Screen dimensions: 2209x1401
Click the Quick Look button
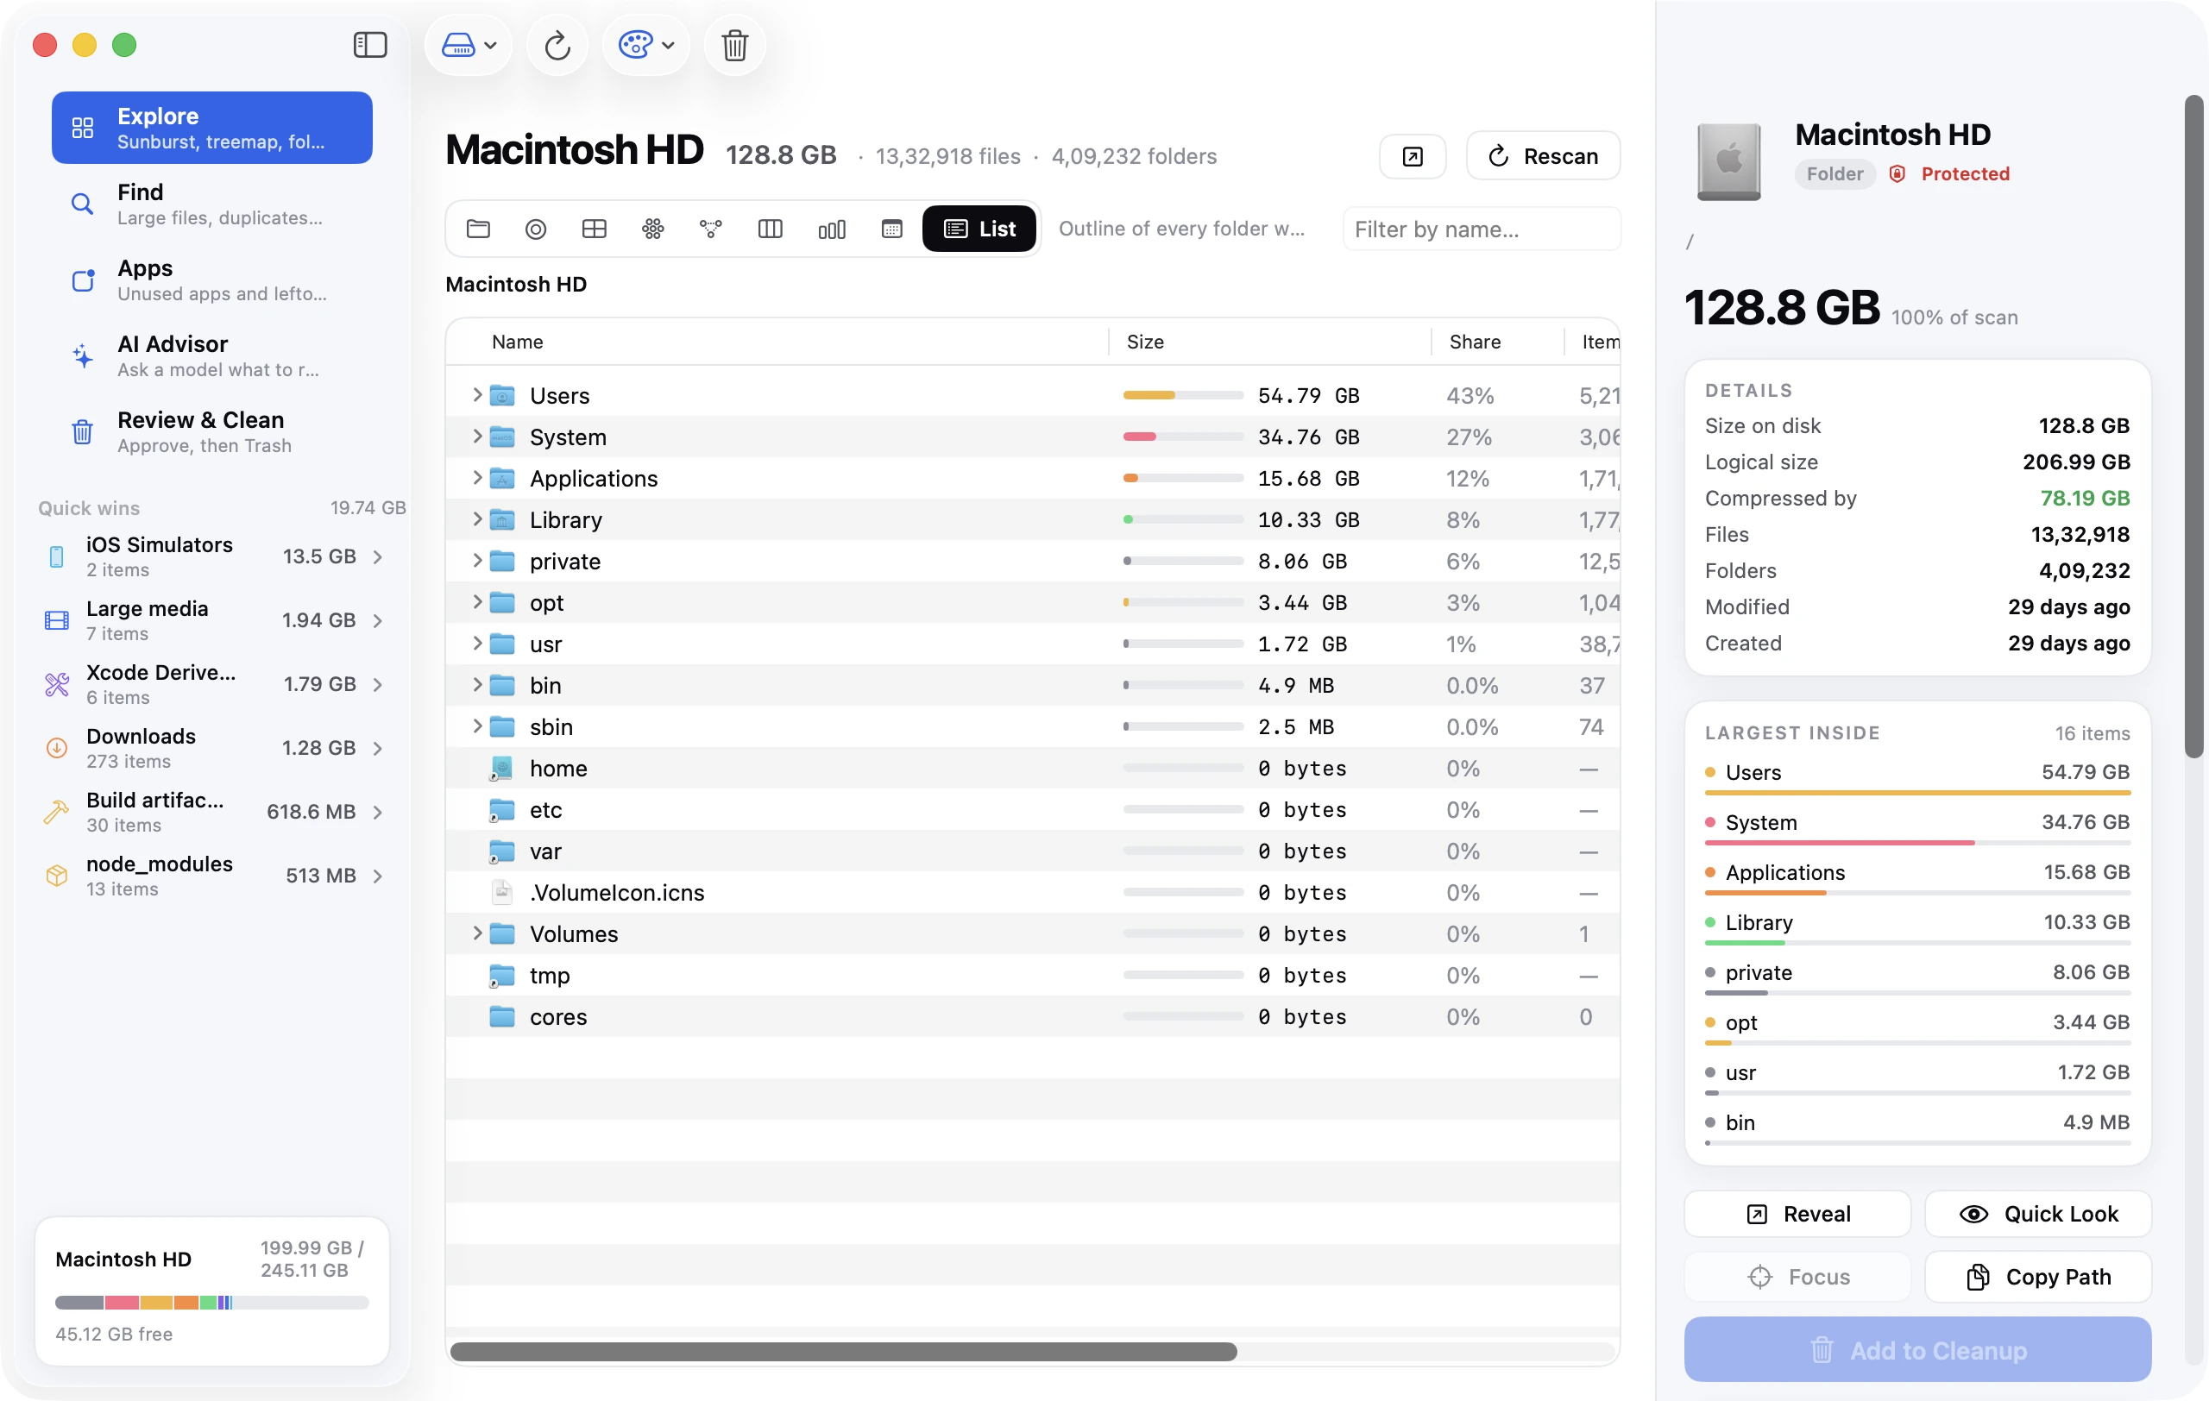pyautogui.click(x=2037, y=1213)
